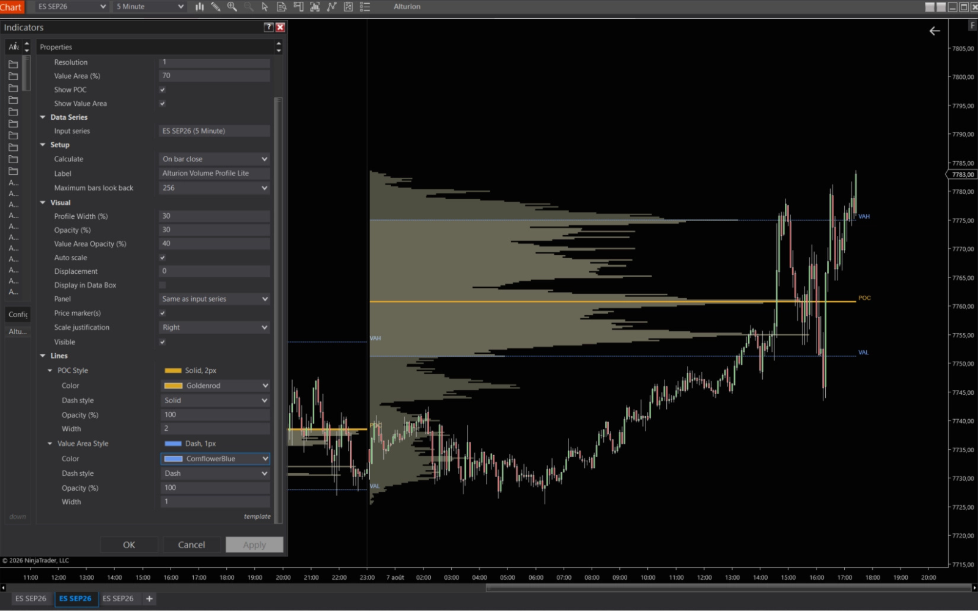The height and width of the screenshot is (611, 978).
Task: Select the drawing tools pencil icon
Action: pos(216,7)
